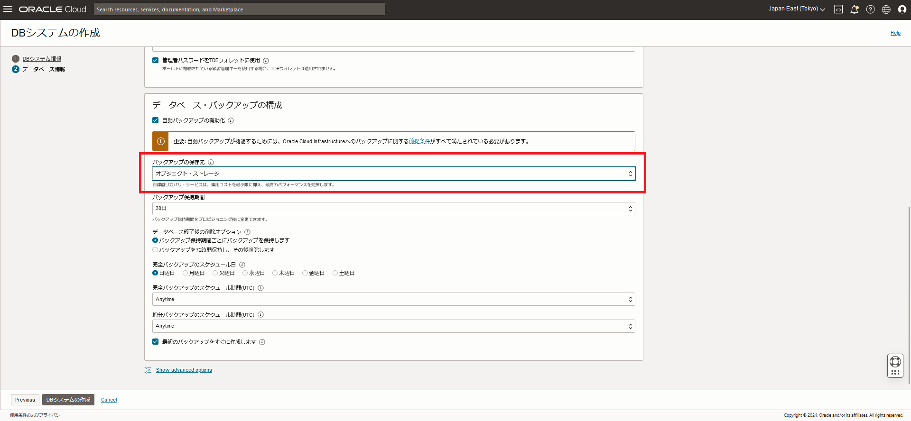Select 金曜日 for full backup day
Screen dimensions: 911x421
[x=305, y=273]
